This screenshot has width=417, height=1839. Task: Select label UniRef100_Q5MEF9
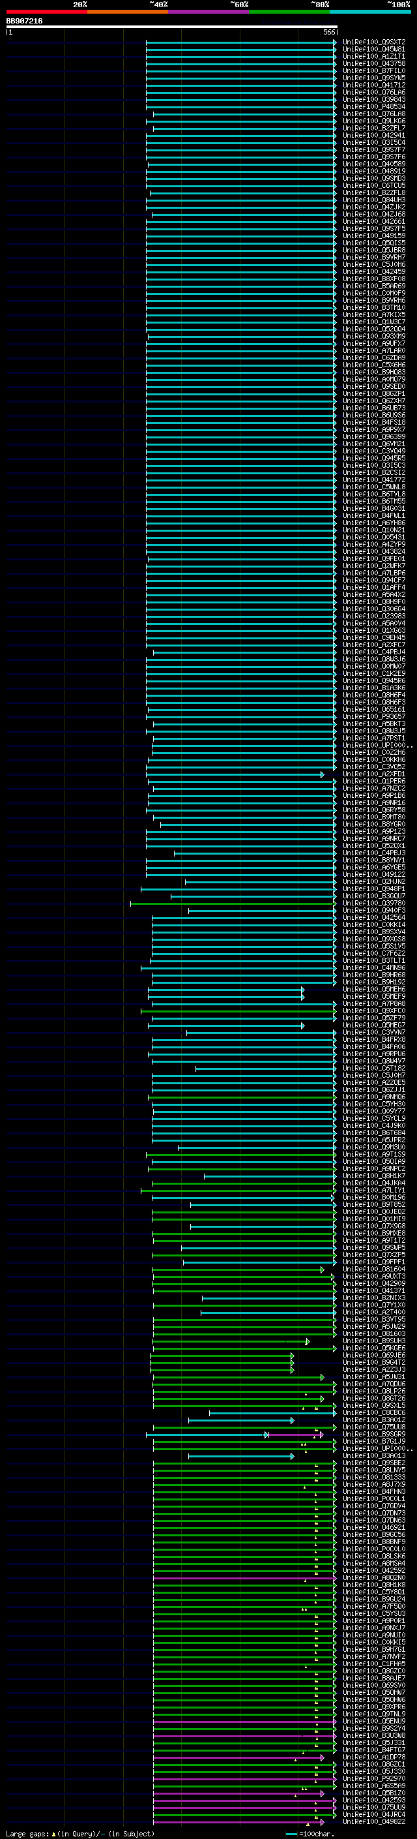(374, 997)
